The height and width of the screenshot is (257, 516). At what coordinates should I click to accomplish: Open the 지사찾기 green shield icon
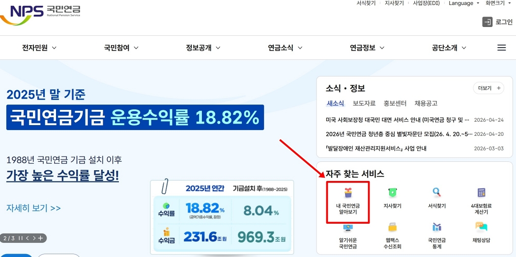[x=392, y=192]
